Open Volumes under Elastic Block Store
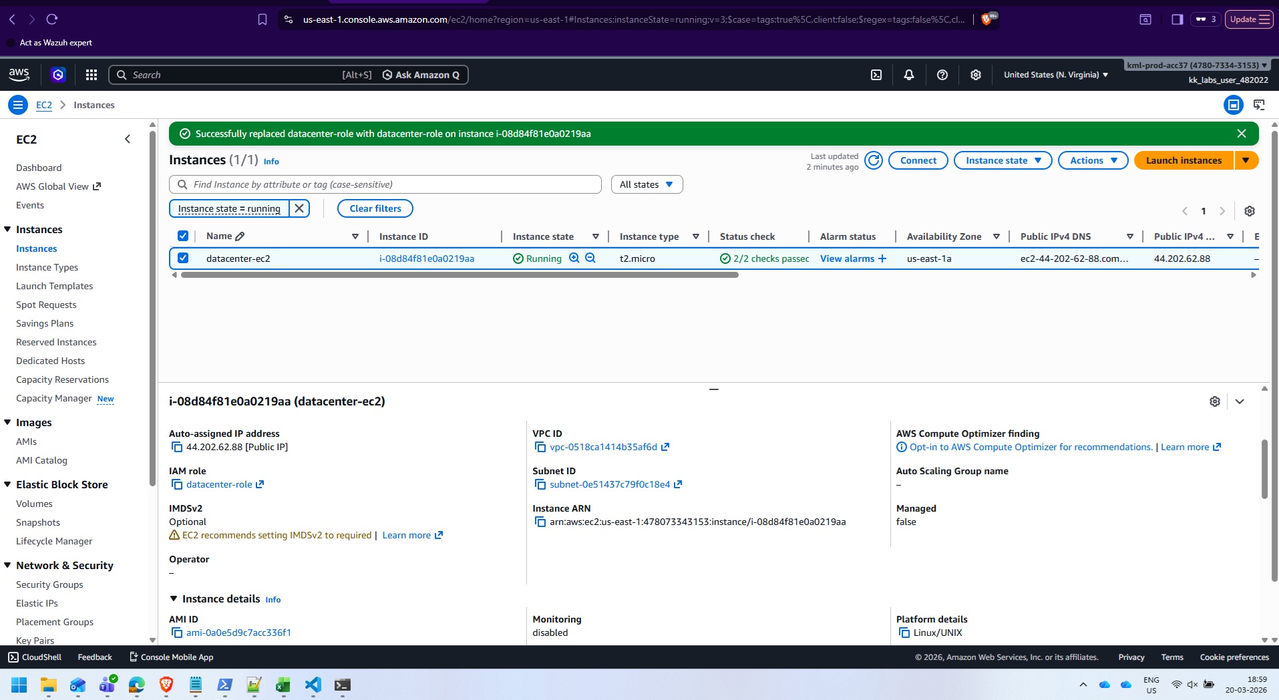Image resolution: width=1279 pixels, height=700 pixels. pyautogui.click(x=34, y=504)
